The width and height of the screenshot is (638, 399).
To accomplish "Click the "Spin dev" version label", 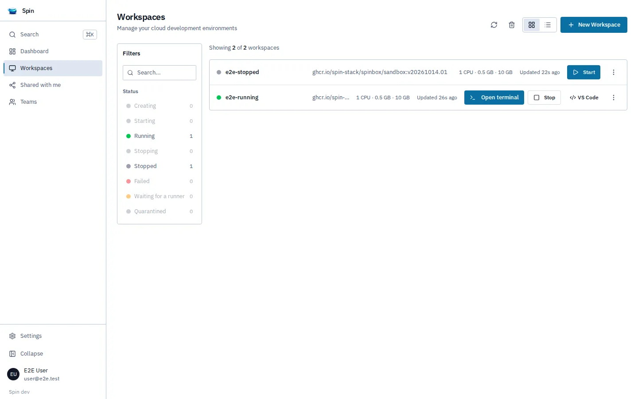I will (19, 392).
